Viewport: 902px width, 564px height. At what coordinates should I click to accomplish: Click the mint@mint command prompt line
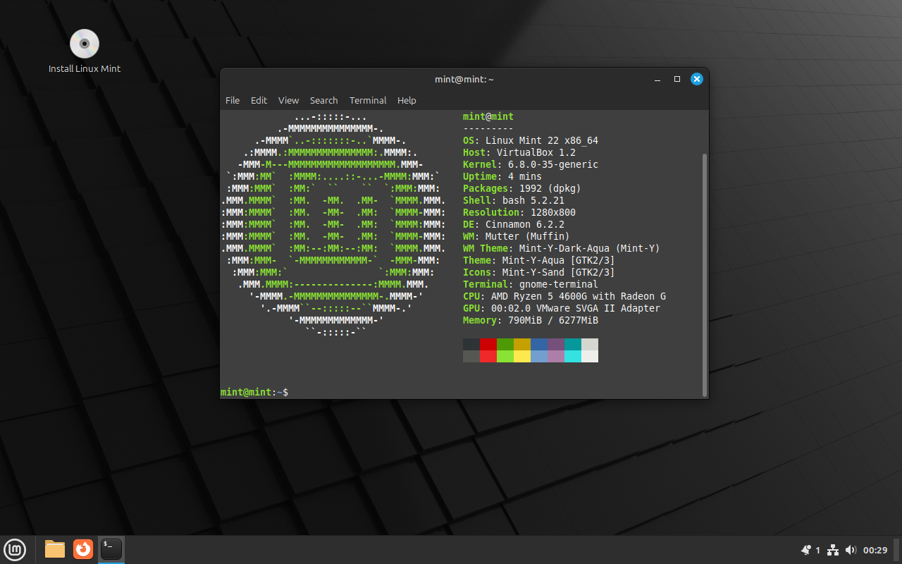click(252, 391)
